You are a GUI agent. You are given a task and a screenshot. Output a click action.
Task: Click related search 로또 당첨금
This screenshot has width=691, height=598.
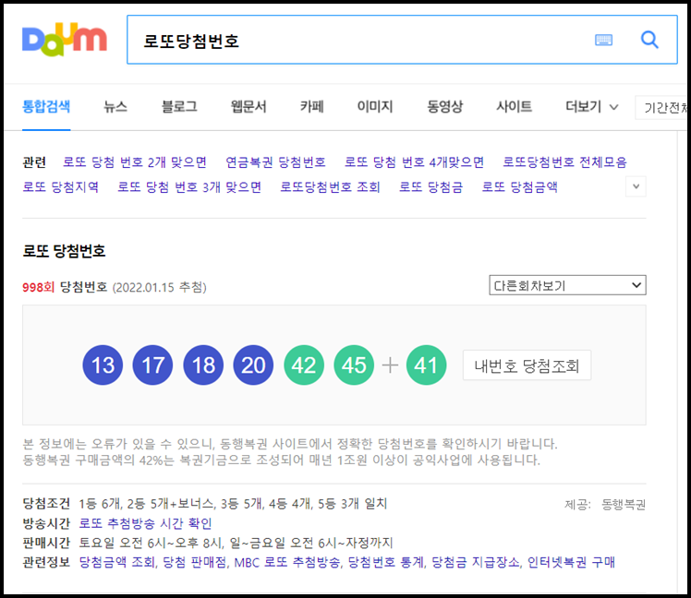(x=431, y=187)
